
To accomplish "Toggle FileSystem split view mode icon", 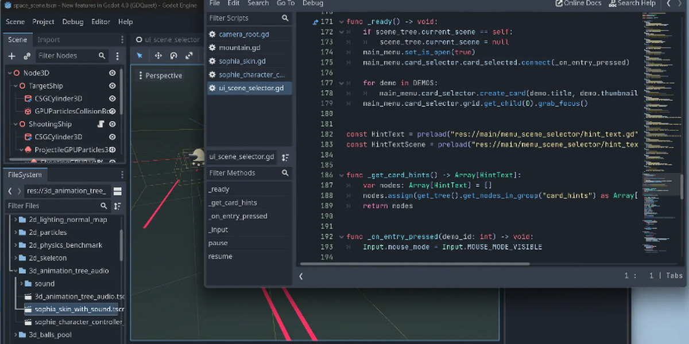I will pos(118,191).
